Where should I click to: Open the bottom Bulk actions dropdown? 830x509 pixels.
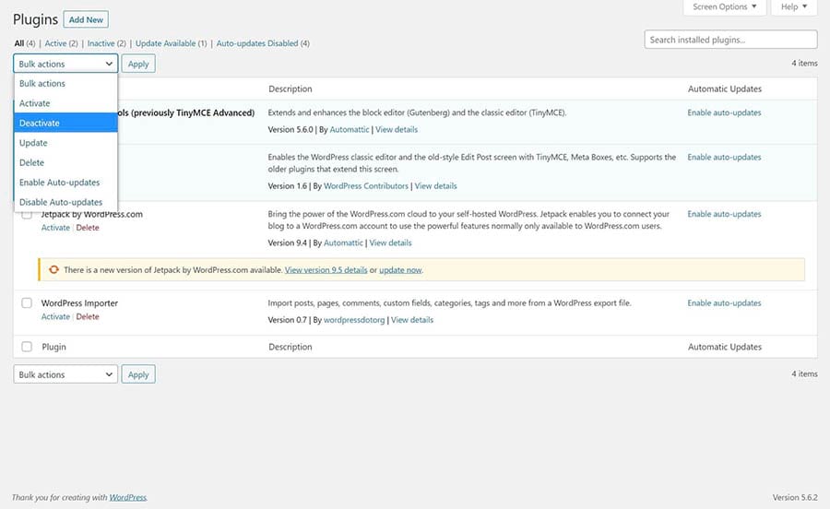pos(65,374)
